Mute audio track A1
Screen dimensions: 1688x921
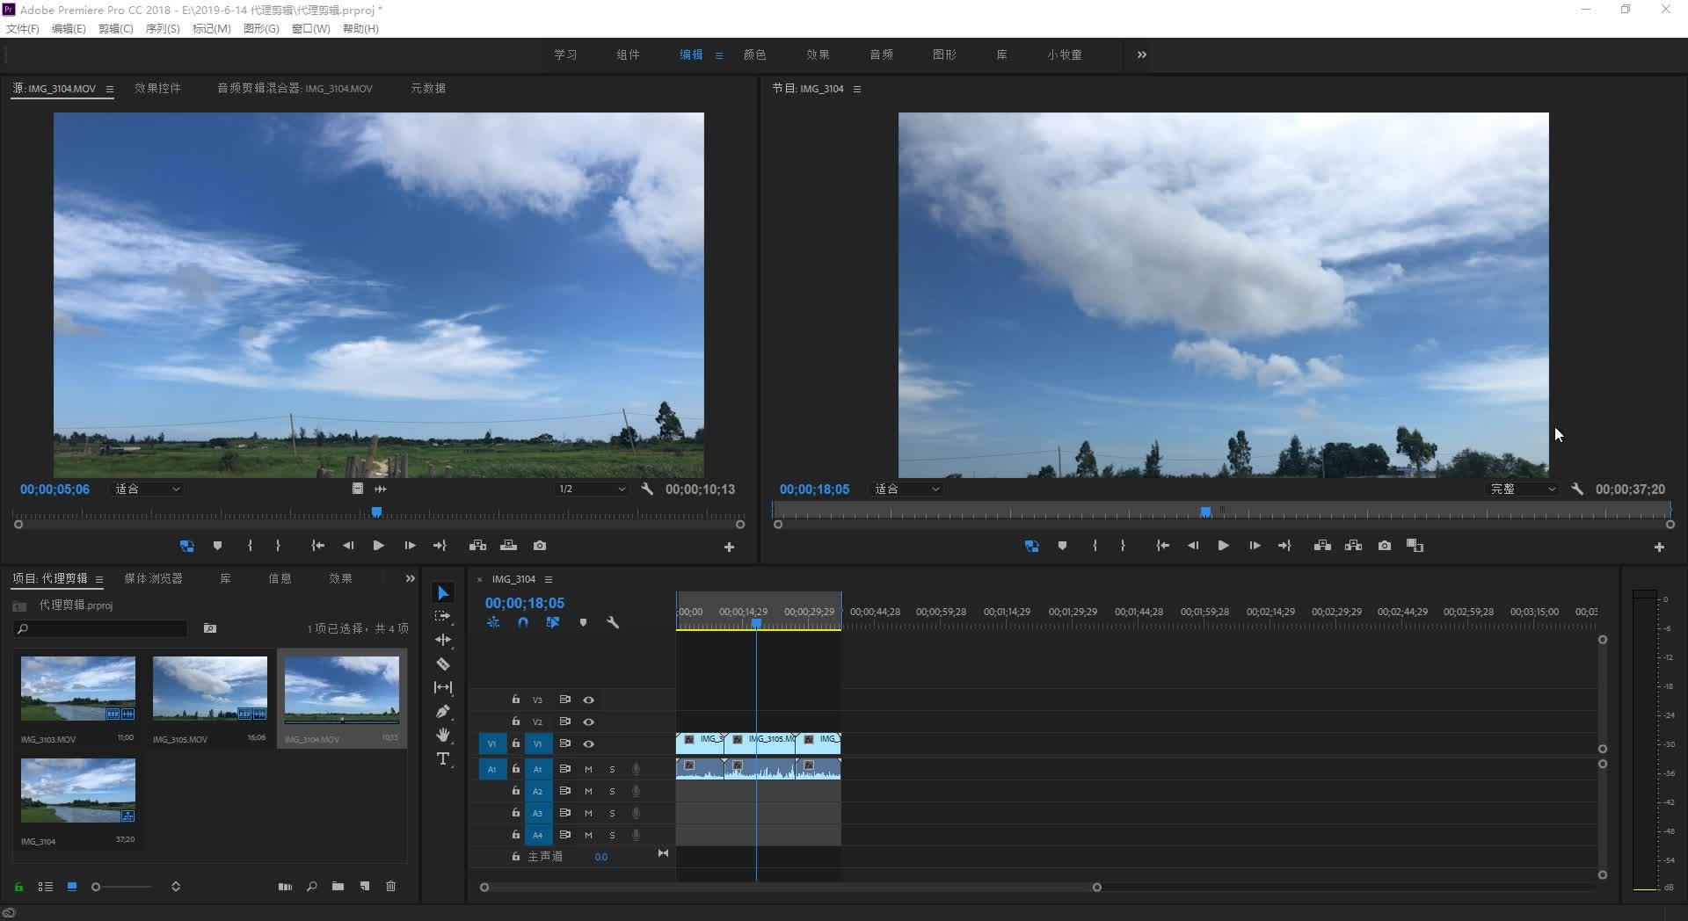(589, 769)
